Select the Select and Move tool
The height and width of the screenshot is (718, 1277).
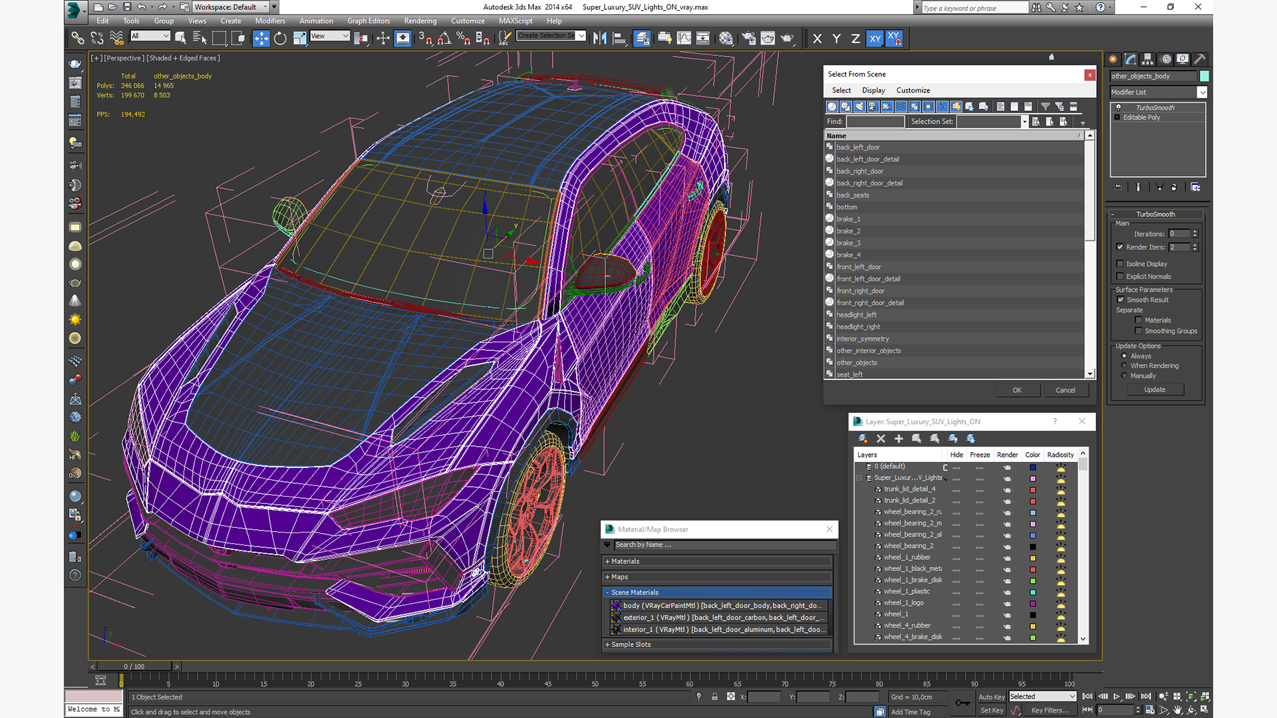tap(261, 39)
